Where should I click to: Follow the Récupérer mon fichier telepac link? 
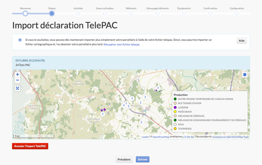(122, 45)
